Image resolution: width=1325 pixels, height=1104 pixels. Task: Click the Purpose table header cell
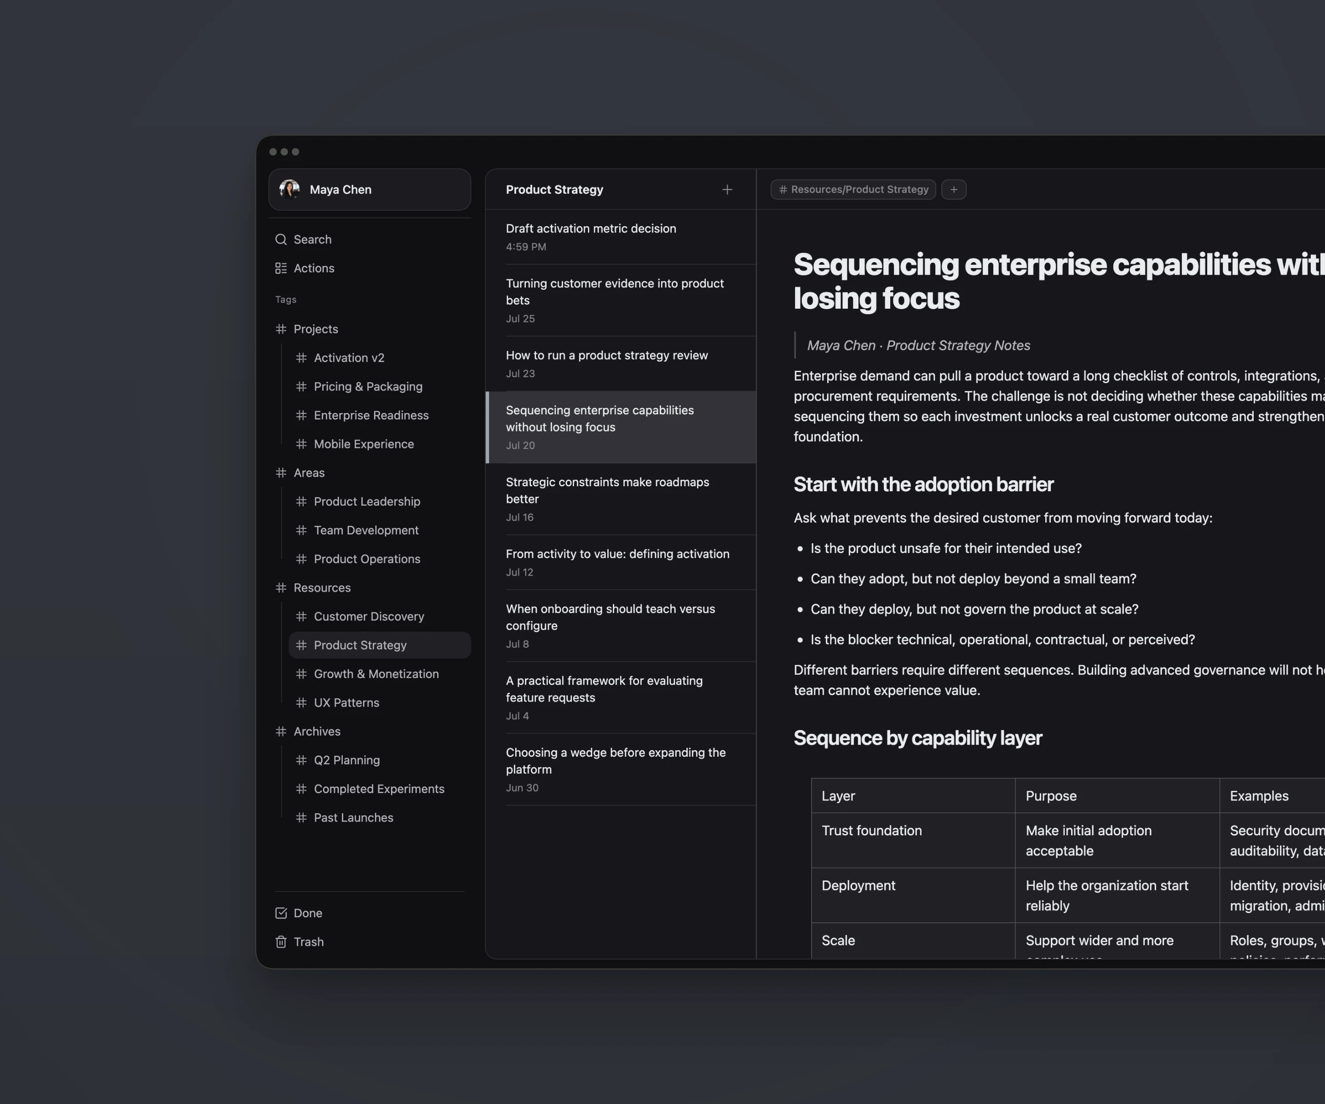click(1117, 796)
